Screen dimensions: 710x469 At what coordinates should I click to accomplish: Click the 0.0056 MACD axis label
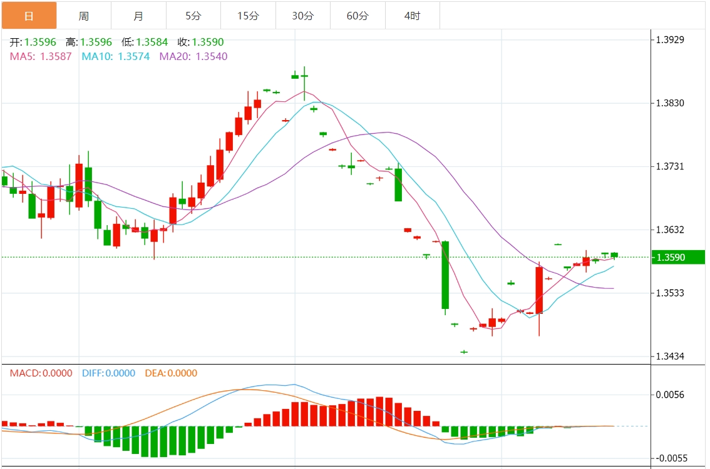click(670, 395)
